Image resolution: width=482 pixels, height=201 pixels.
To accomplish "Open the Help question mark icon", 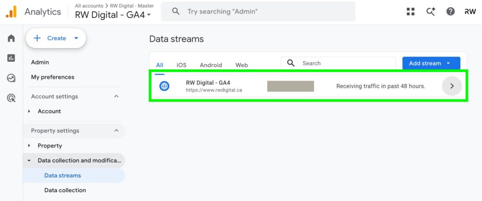I will click(450, 12).
